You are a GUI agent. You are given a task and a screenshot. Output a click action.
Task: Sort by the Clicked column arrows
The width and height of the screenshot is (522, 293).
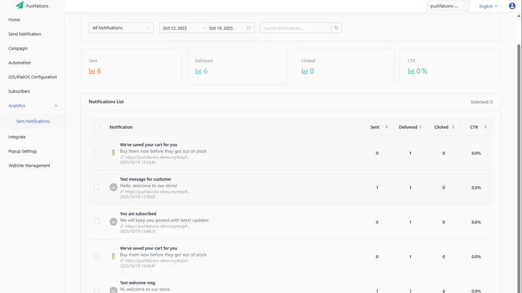coord(453,127)
